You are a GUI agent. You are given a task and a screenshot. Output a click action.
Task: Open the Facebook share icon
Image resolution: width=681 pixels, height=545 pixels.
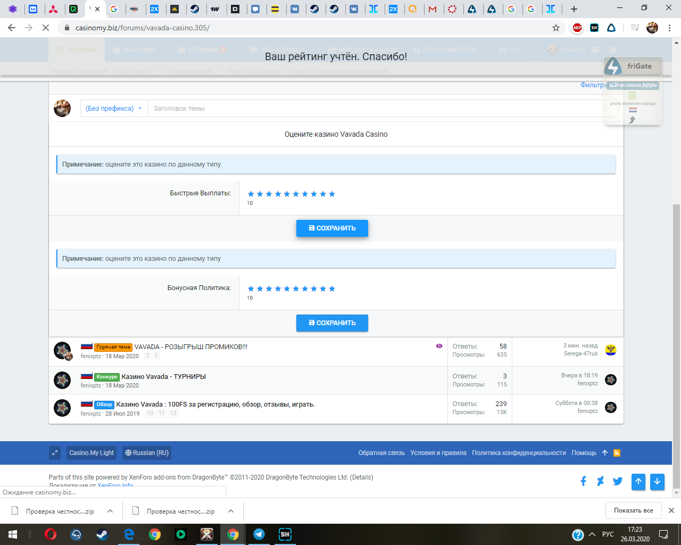pyautogui.click(x=583, y=481)
